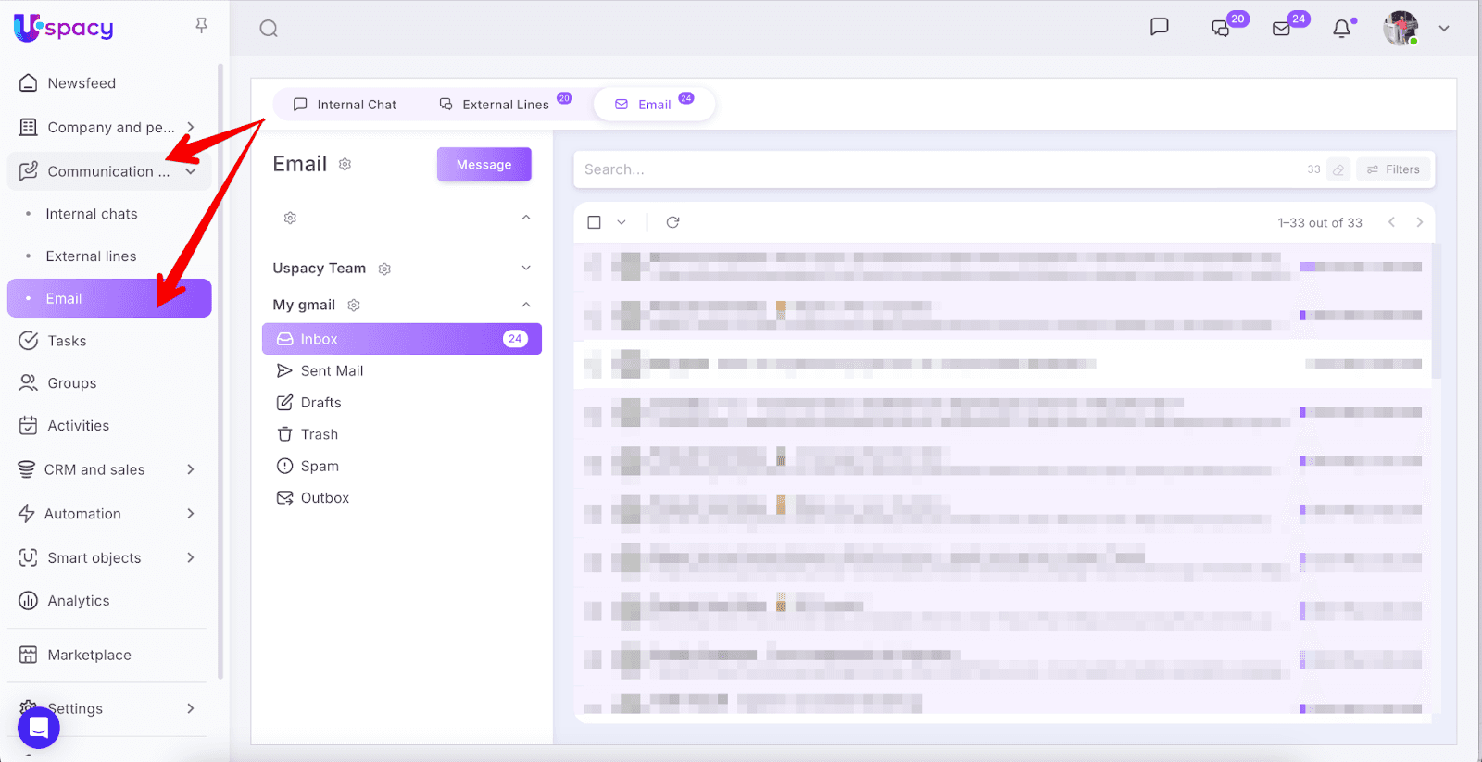Open external lines icon with badge 20

pyautogui.click(x=1221, y=29)
